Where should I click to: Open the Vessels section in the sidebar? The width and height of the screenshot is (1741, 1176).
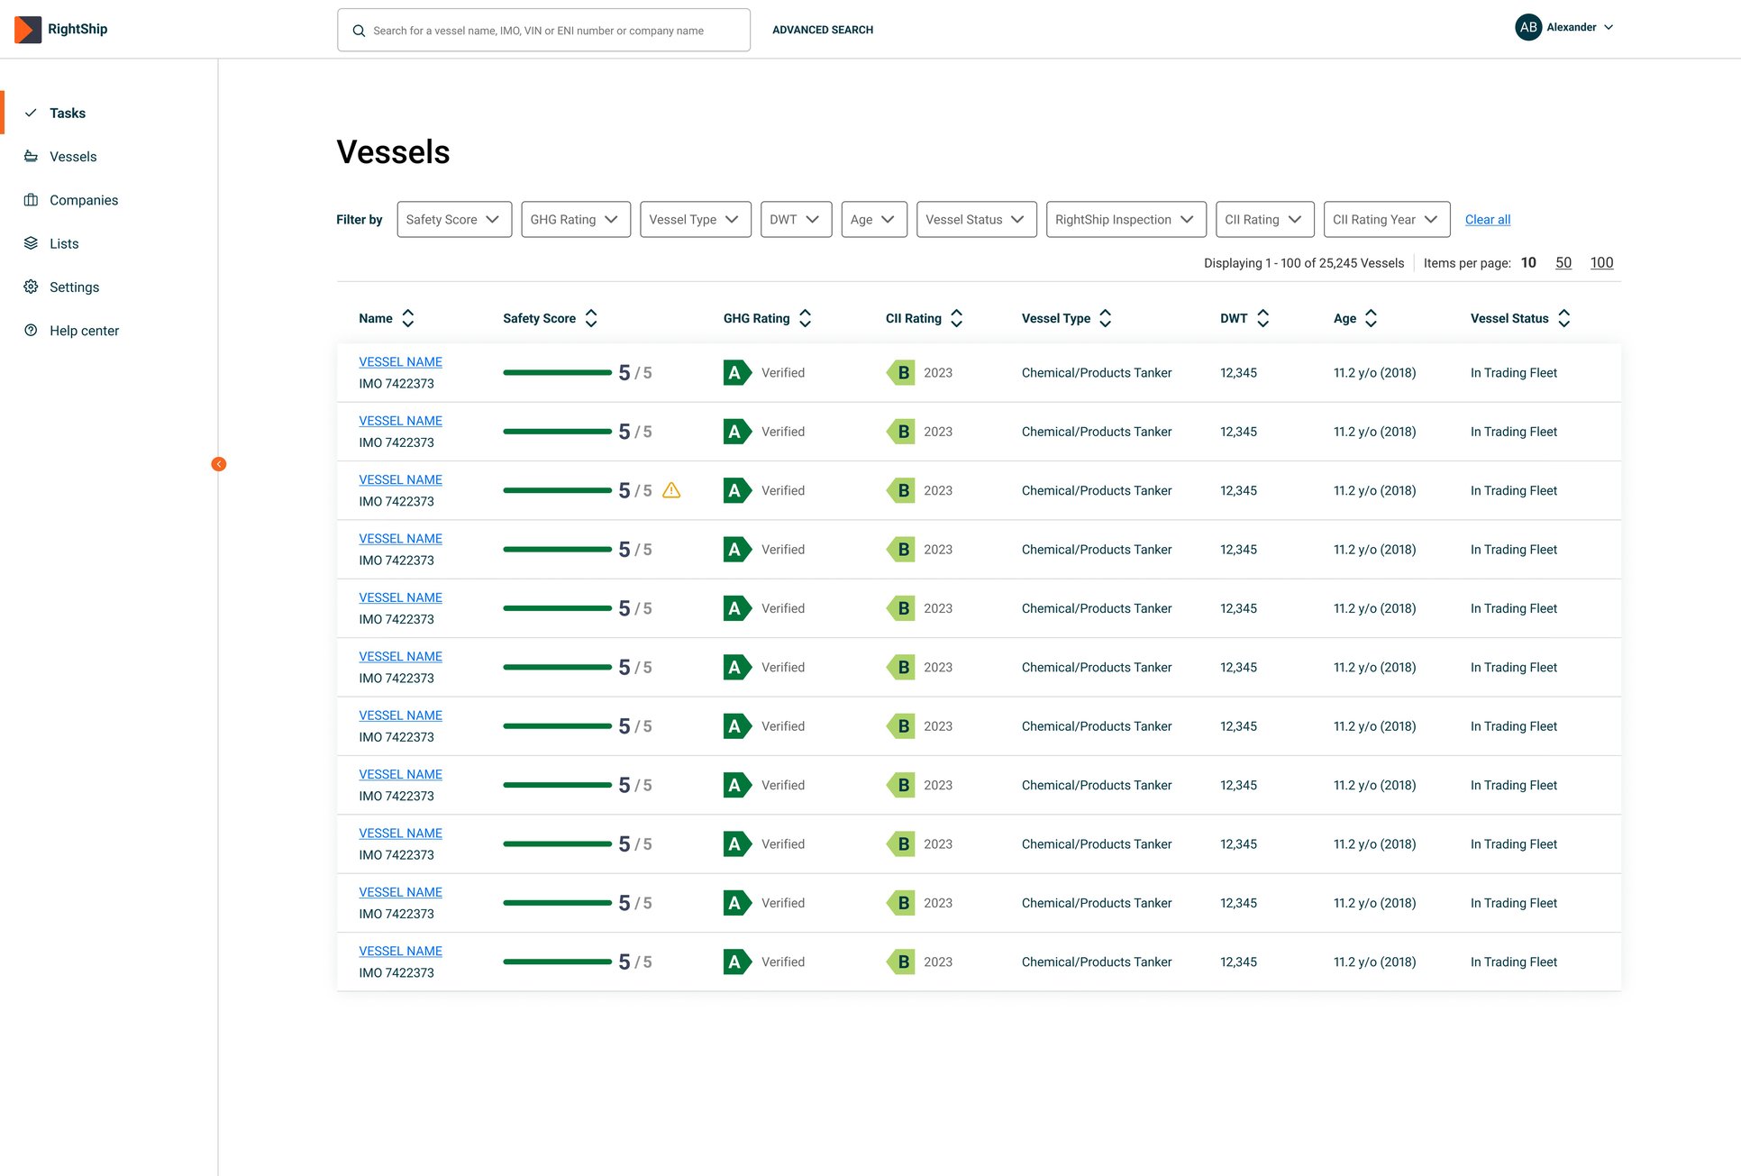click(73, 156)
